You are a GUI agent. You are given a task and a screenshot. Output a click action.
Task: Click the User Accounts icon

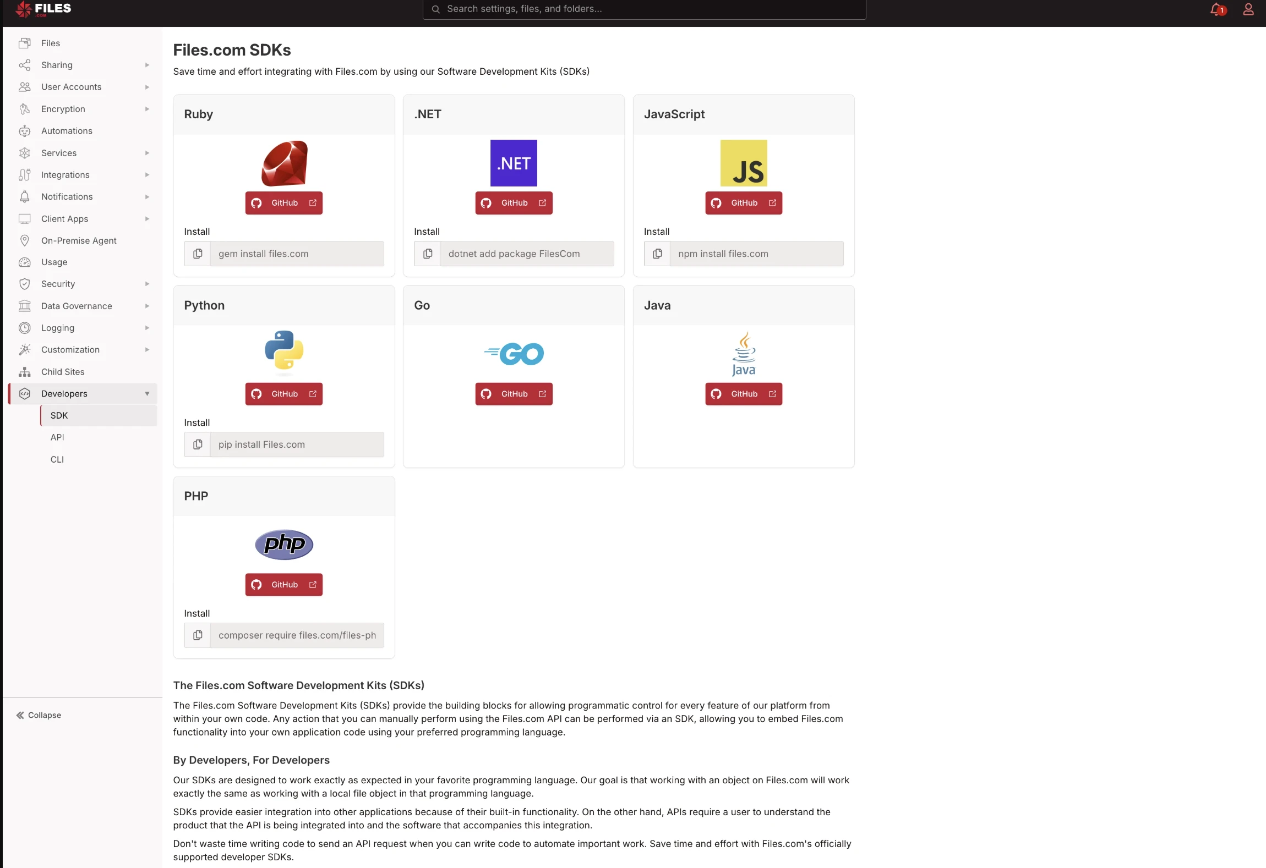[x=25, y=87]
